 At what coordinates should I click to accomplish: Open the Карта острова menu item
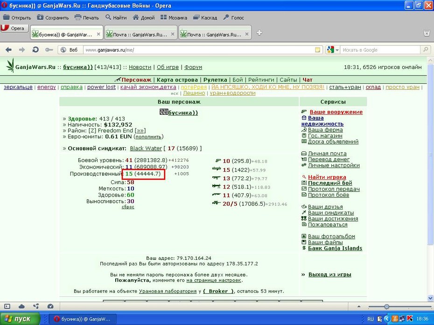point(177,80)
